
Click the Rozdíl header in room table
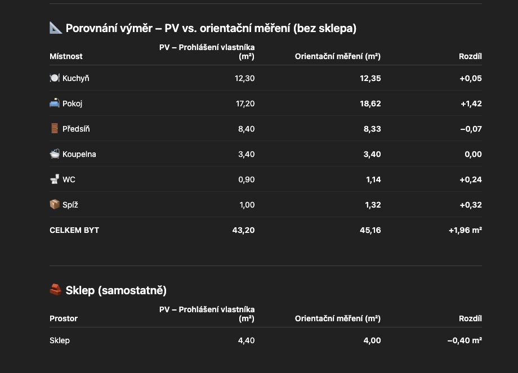coord(470,56)
